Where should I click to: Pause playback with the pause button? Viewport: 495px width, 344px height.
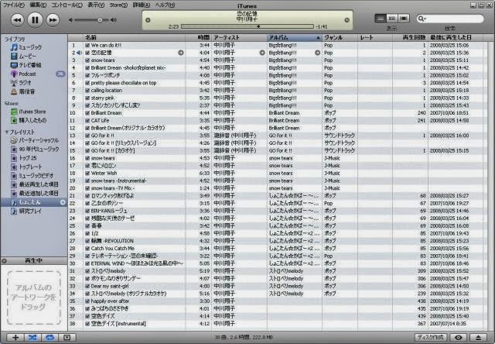coord(35,20)
